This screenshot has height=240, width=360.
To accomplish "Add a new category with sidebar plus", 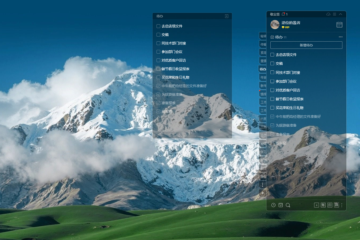I will (262, 193).
